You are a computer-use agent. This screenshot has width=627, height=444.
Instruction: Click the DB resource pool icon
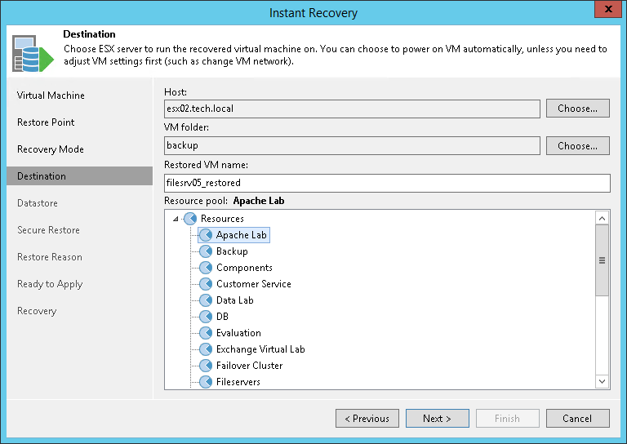(206, 317)
